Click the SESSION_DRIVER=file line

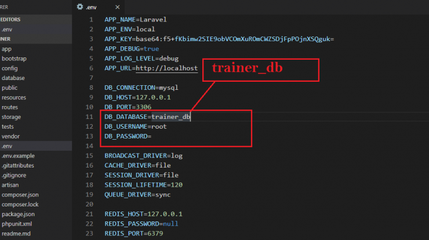click(x=141, y=175)
